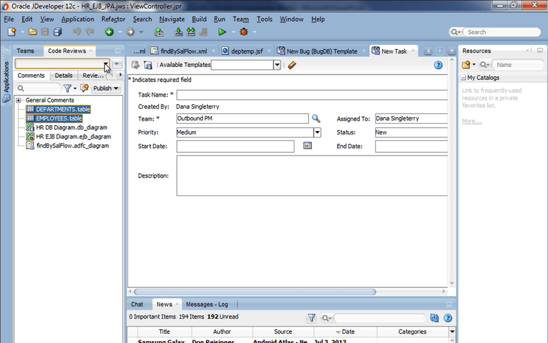The image size is (548, 343).
Task: Click the Redo icon in toolbar
Action: point(90,32)
